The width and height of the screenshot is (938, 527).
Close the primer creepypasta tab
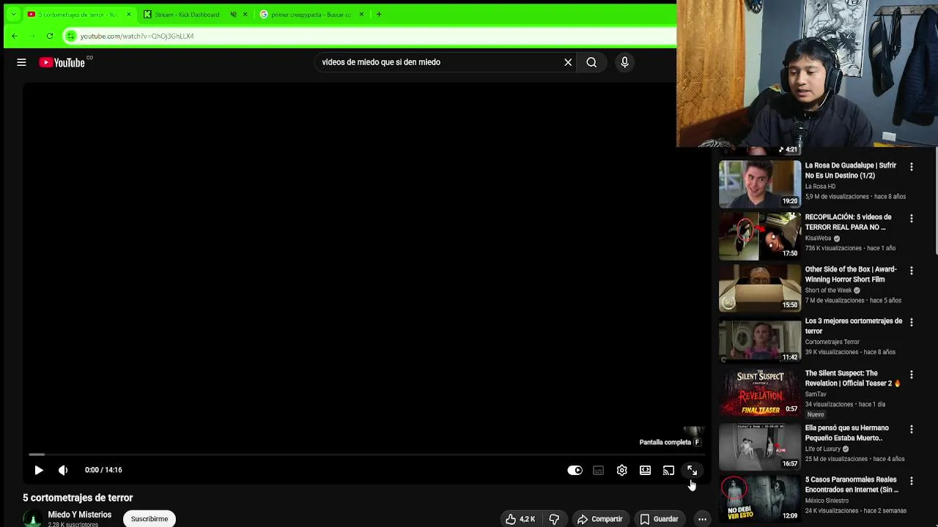tap(361, 15)
